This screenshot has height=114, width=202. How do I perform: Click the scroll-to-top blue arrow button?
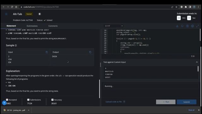click(4, 103)
